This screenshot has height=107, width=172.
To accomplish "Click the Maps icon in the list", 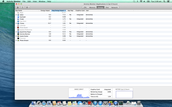I will coord(18,13).
